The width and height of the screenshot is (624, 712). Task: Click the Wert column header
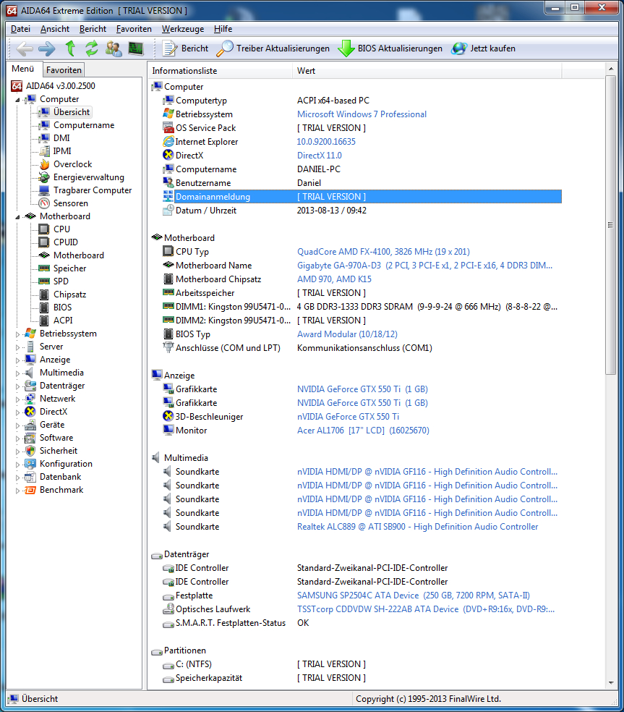[427, 71]
